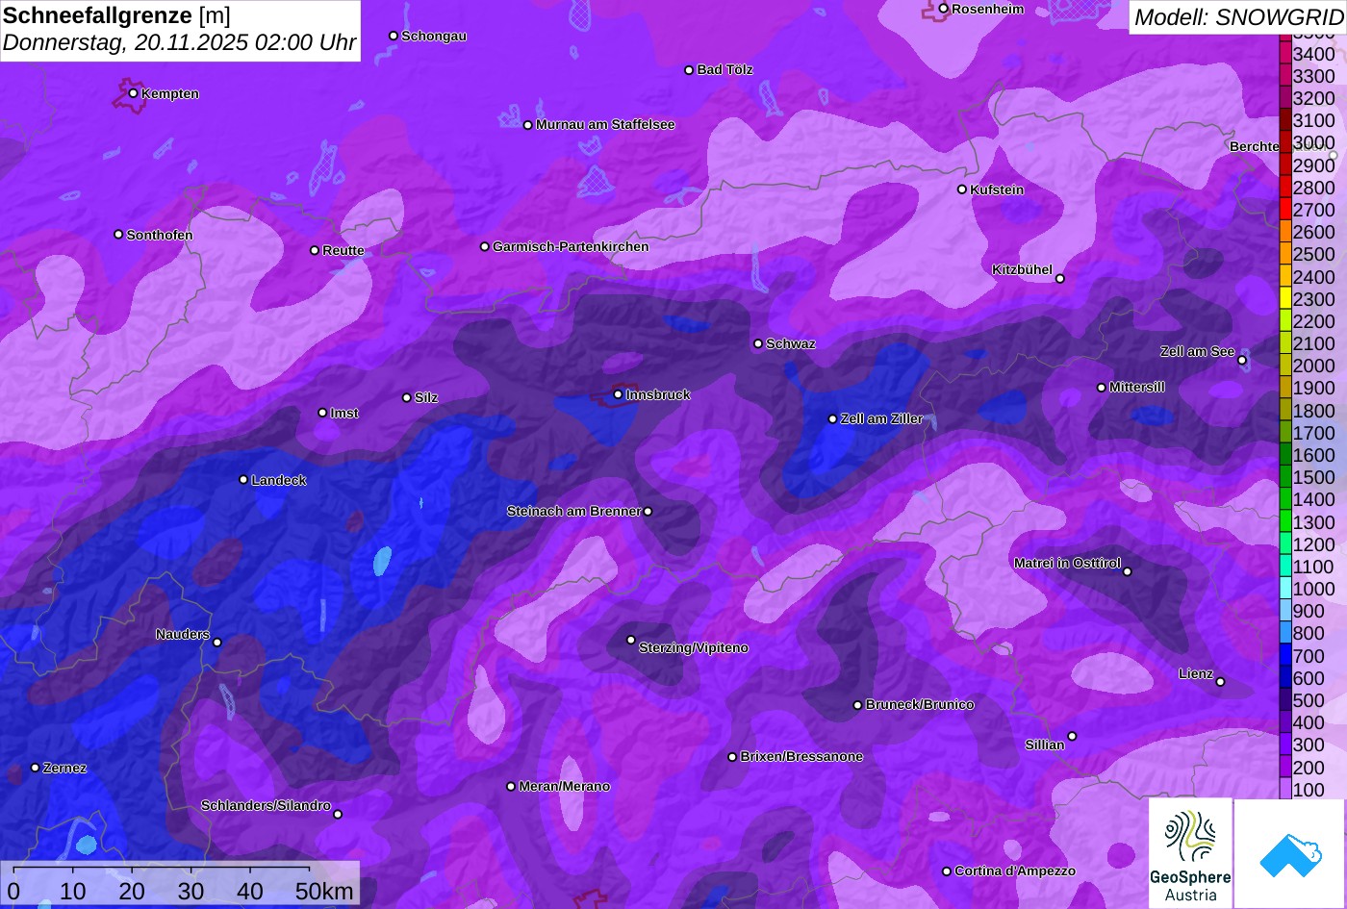This screenshot has width=1347, height=909.
Task: Click the 'Silz' label
Action: [426, 397]
